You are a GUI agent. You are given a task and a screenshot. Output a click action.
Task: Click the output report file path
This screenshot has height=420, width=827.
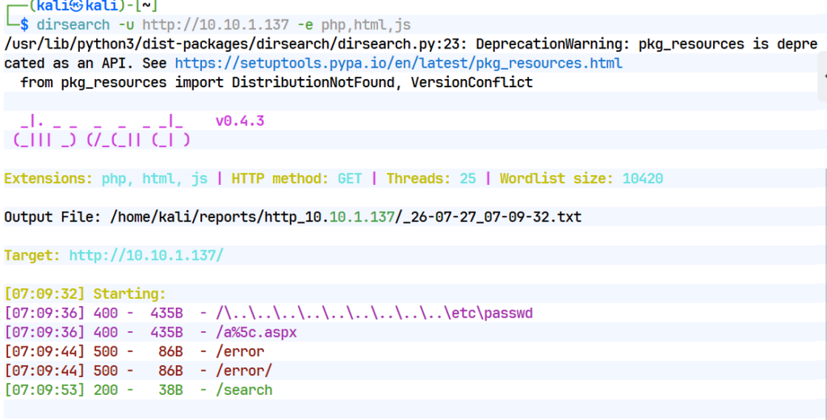pos(346,216)
